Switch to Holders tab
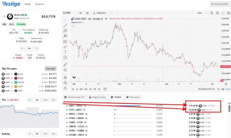The height and width of the screenshot is (138, 231). point(116,97)
